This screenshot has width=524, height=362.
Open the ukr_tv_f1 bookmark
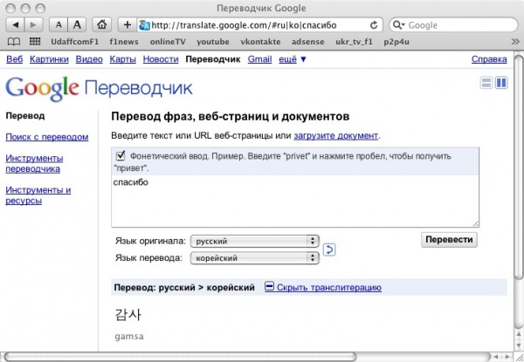point(354,42)
